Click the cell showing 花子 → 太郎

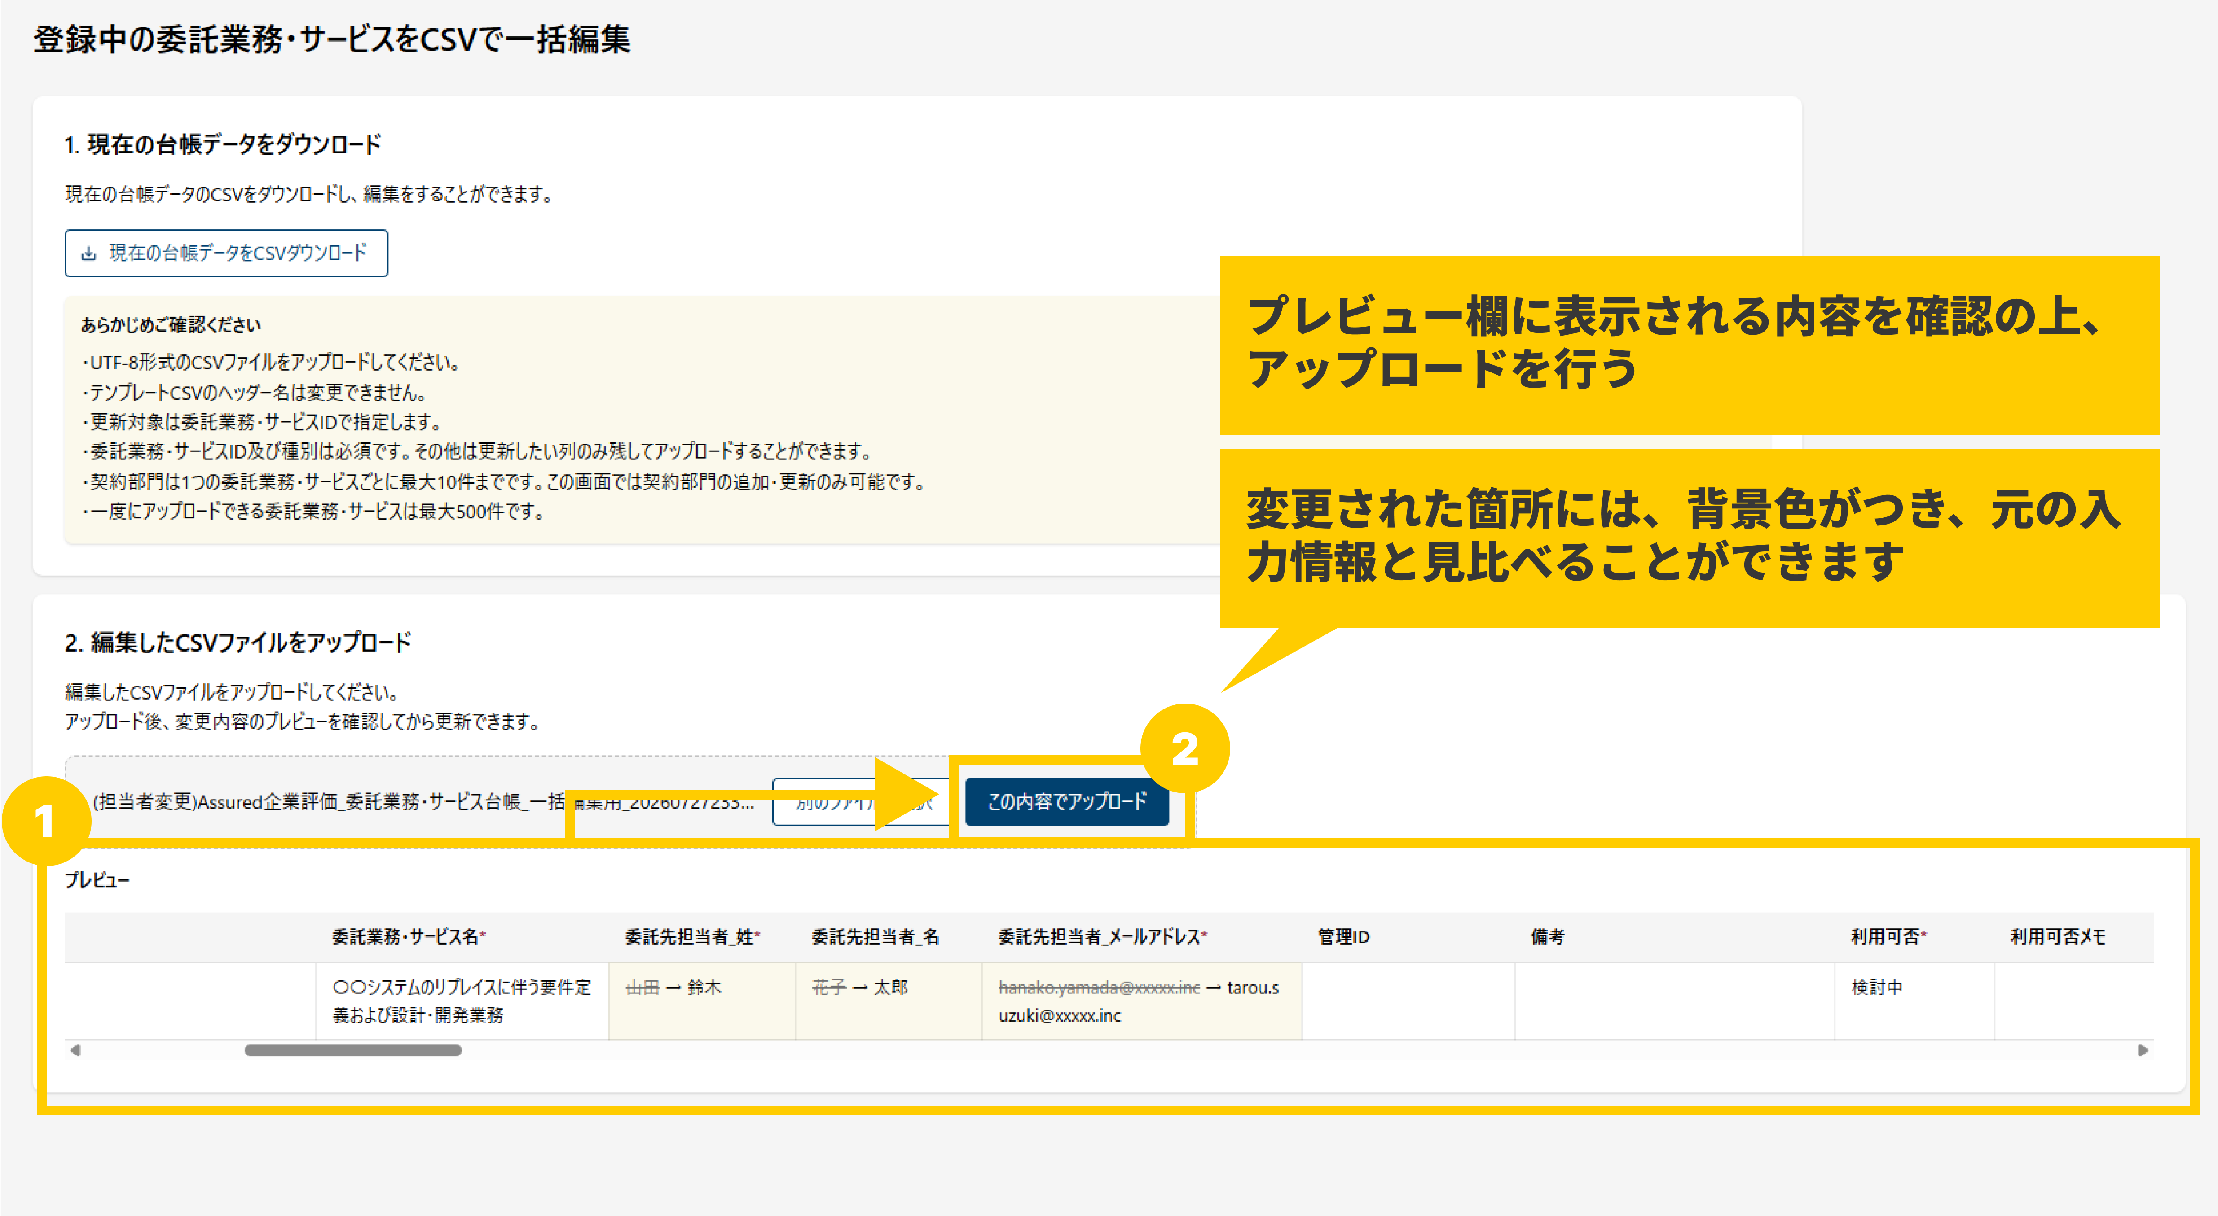889,1001
